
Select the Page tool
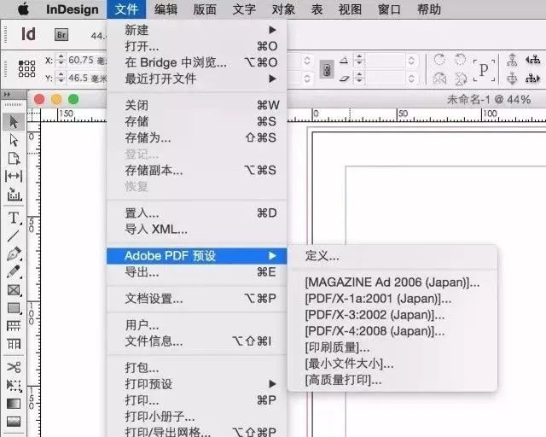point(14,158)
